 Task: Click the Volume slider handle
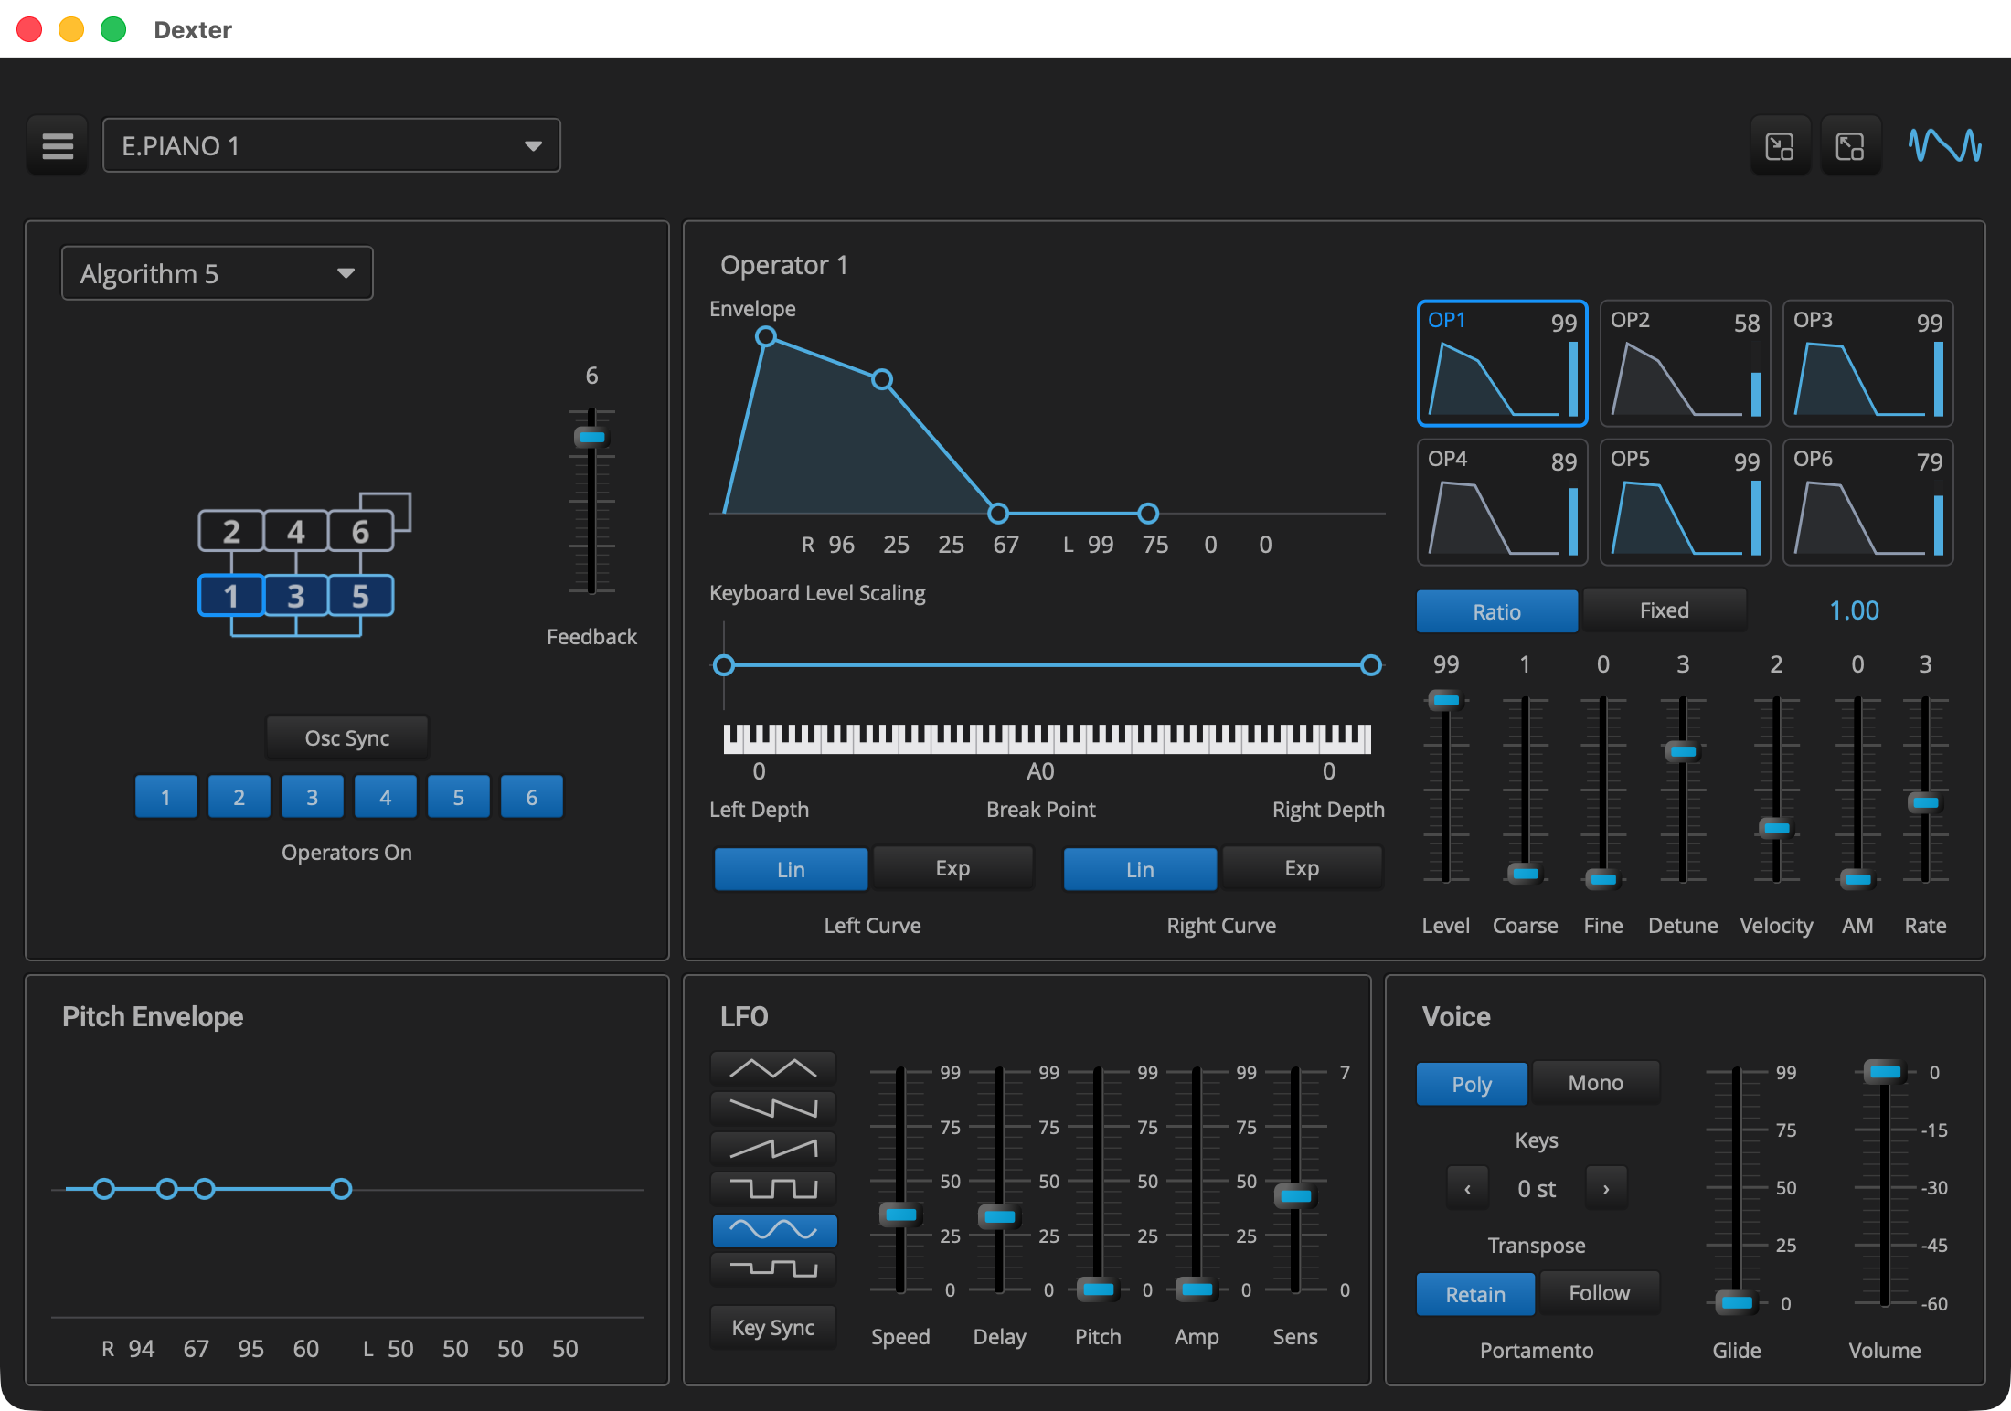[1885, 1071]
